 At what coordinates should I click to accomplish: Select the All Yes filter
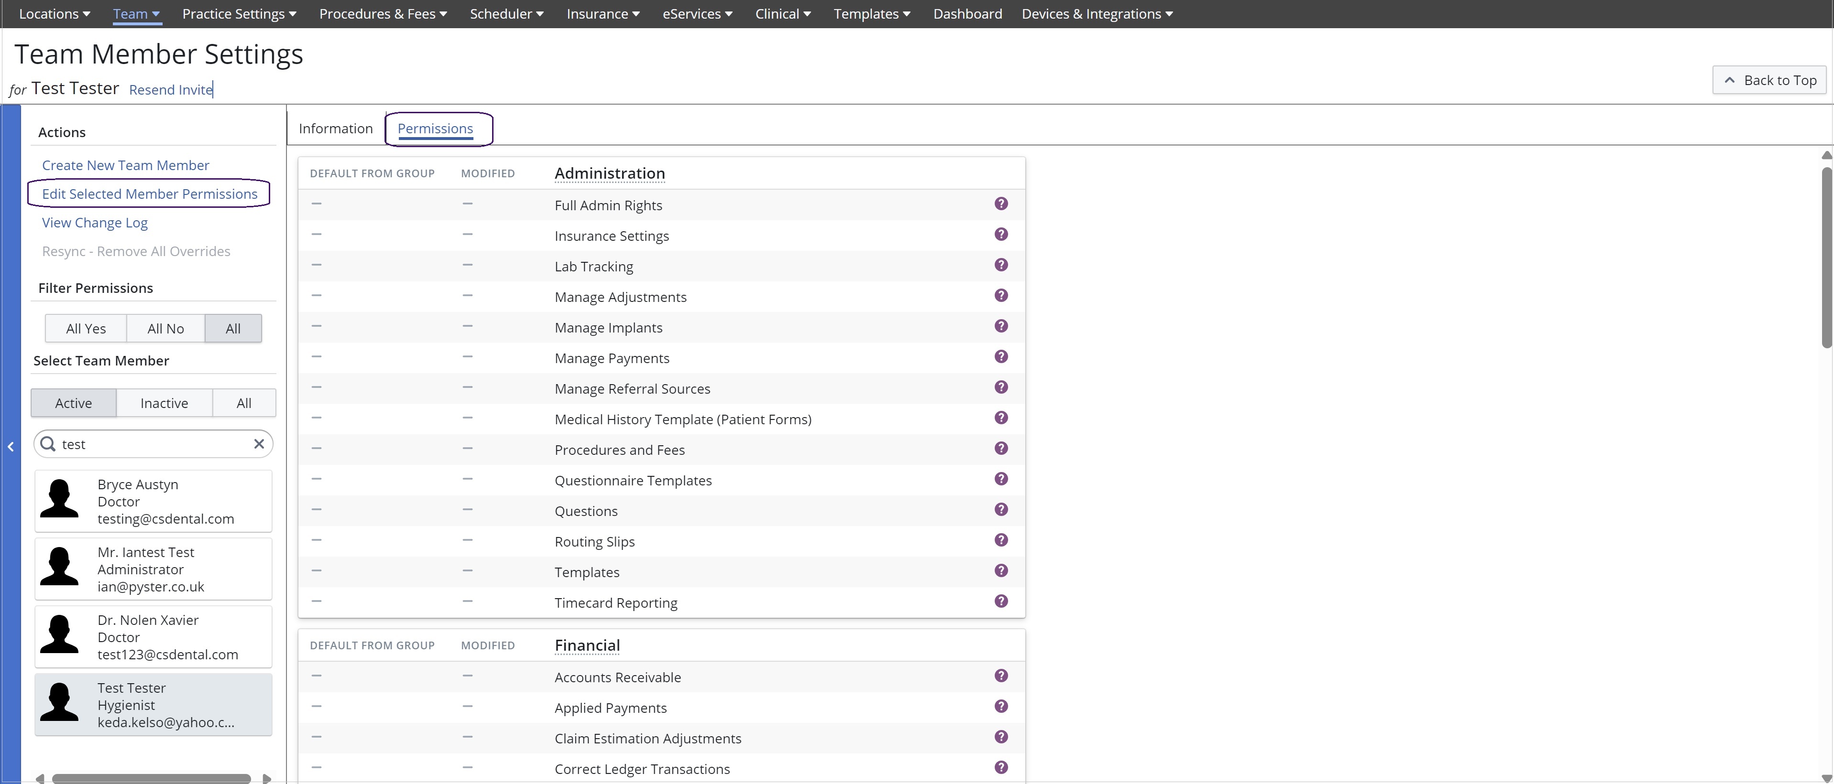coord(86,329)
